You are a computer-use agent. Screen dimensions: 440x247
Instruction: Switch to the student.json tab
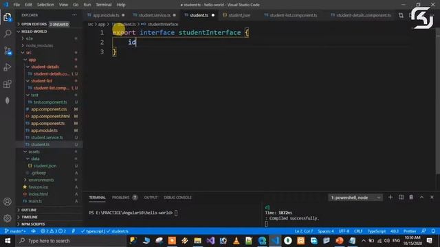[x=239, y=15]
